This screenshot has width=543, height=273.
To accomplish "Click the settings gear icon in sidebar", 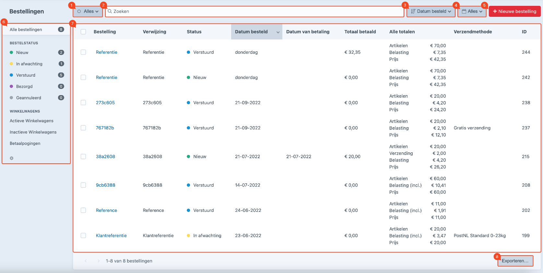I will 12,158.
